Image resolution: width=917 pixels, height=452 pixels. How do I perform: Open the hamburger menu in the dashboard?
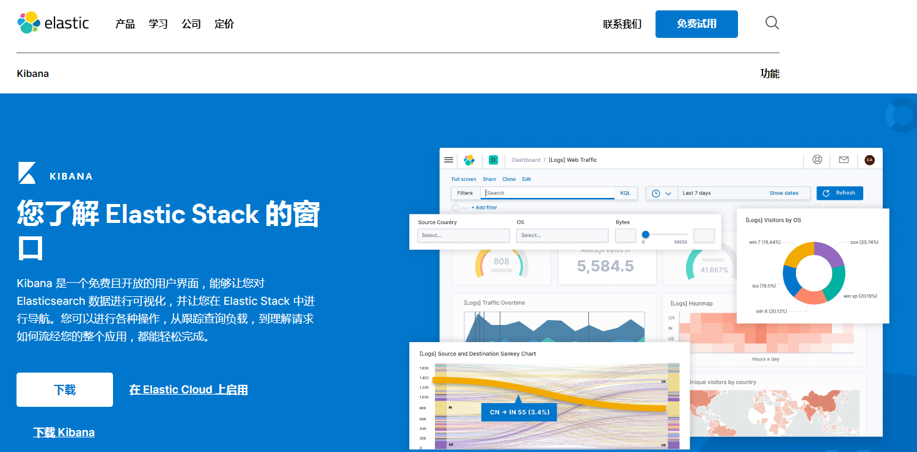point(448,160)
